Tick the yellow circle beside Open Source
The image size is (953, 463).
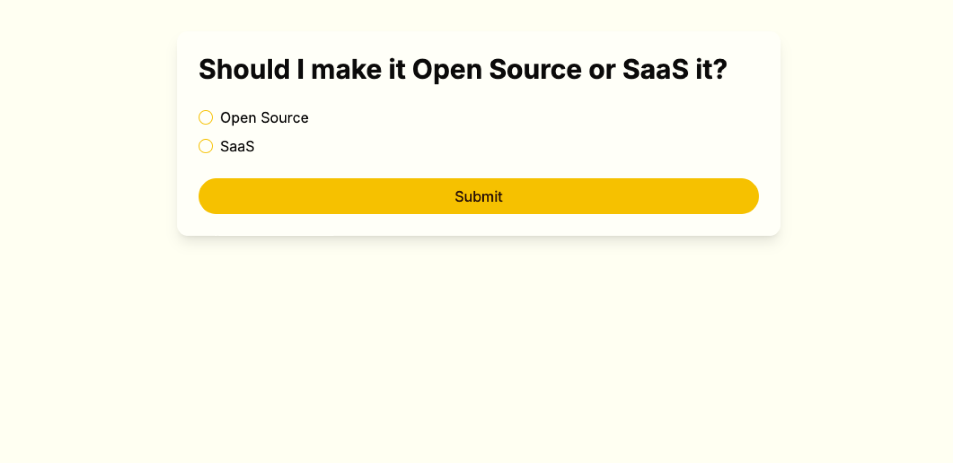206,118
